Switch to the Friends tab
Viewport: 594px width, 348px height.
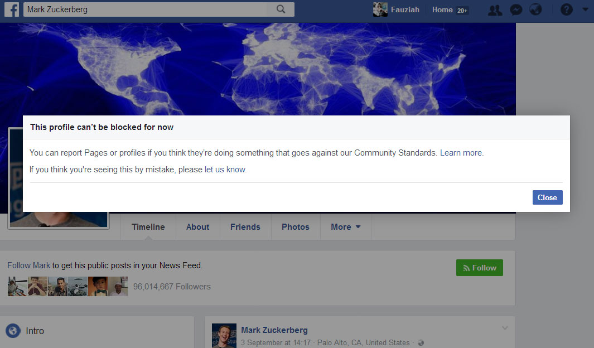245,227
